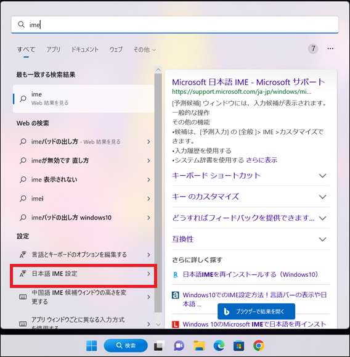Expand arrow for 日本語 IME 設定
This screenshot has width=350, height=357.
pyautogui.click(x=149, y=274)
